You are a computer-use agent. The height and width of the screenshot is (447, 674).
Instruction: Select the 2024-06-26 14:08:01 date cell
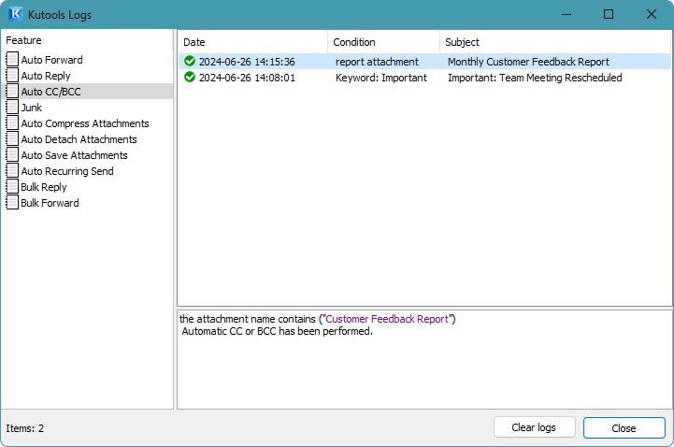coord(247,78)
